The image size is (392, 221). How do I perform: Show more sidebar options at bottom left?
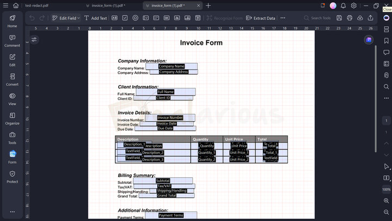(12, 212)
